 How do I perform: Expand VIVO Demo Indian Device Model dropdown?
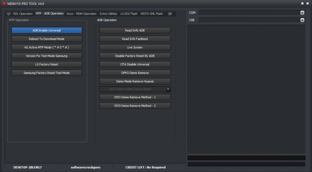168,89
